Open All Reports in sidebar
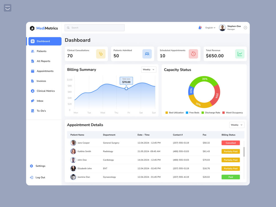Image resolution: width=276 pixels, height=207 pixels. tap(44, 61)
